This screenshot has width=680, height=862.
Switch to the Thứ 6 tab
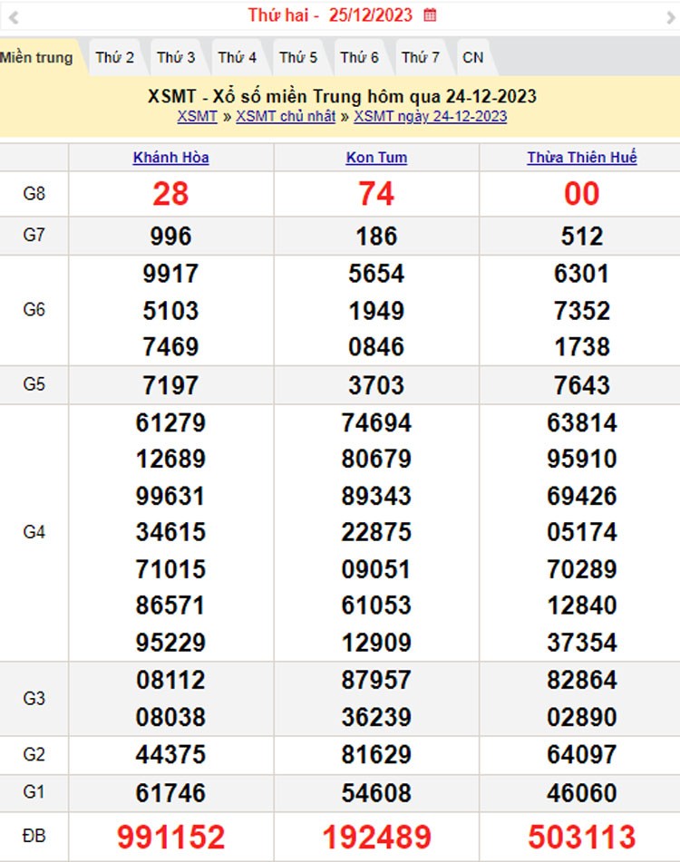(359, 58)
